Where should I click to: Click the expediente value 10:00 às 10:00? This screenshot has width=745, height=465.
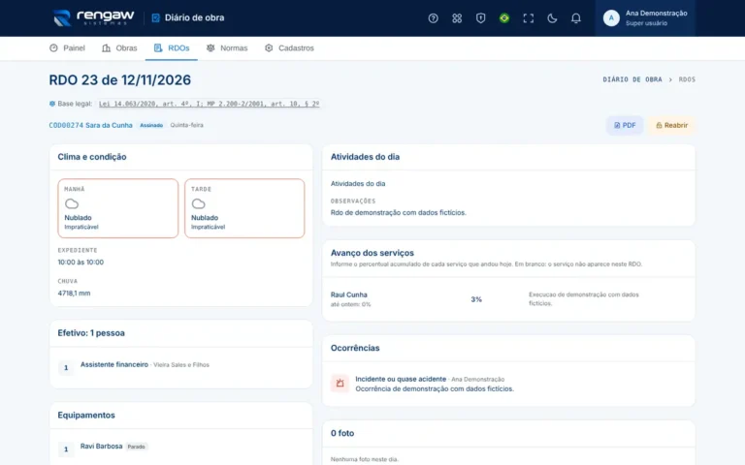tap(81, 262)
